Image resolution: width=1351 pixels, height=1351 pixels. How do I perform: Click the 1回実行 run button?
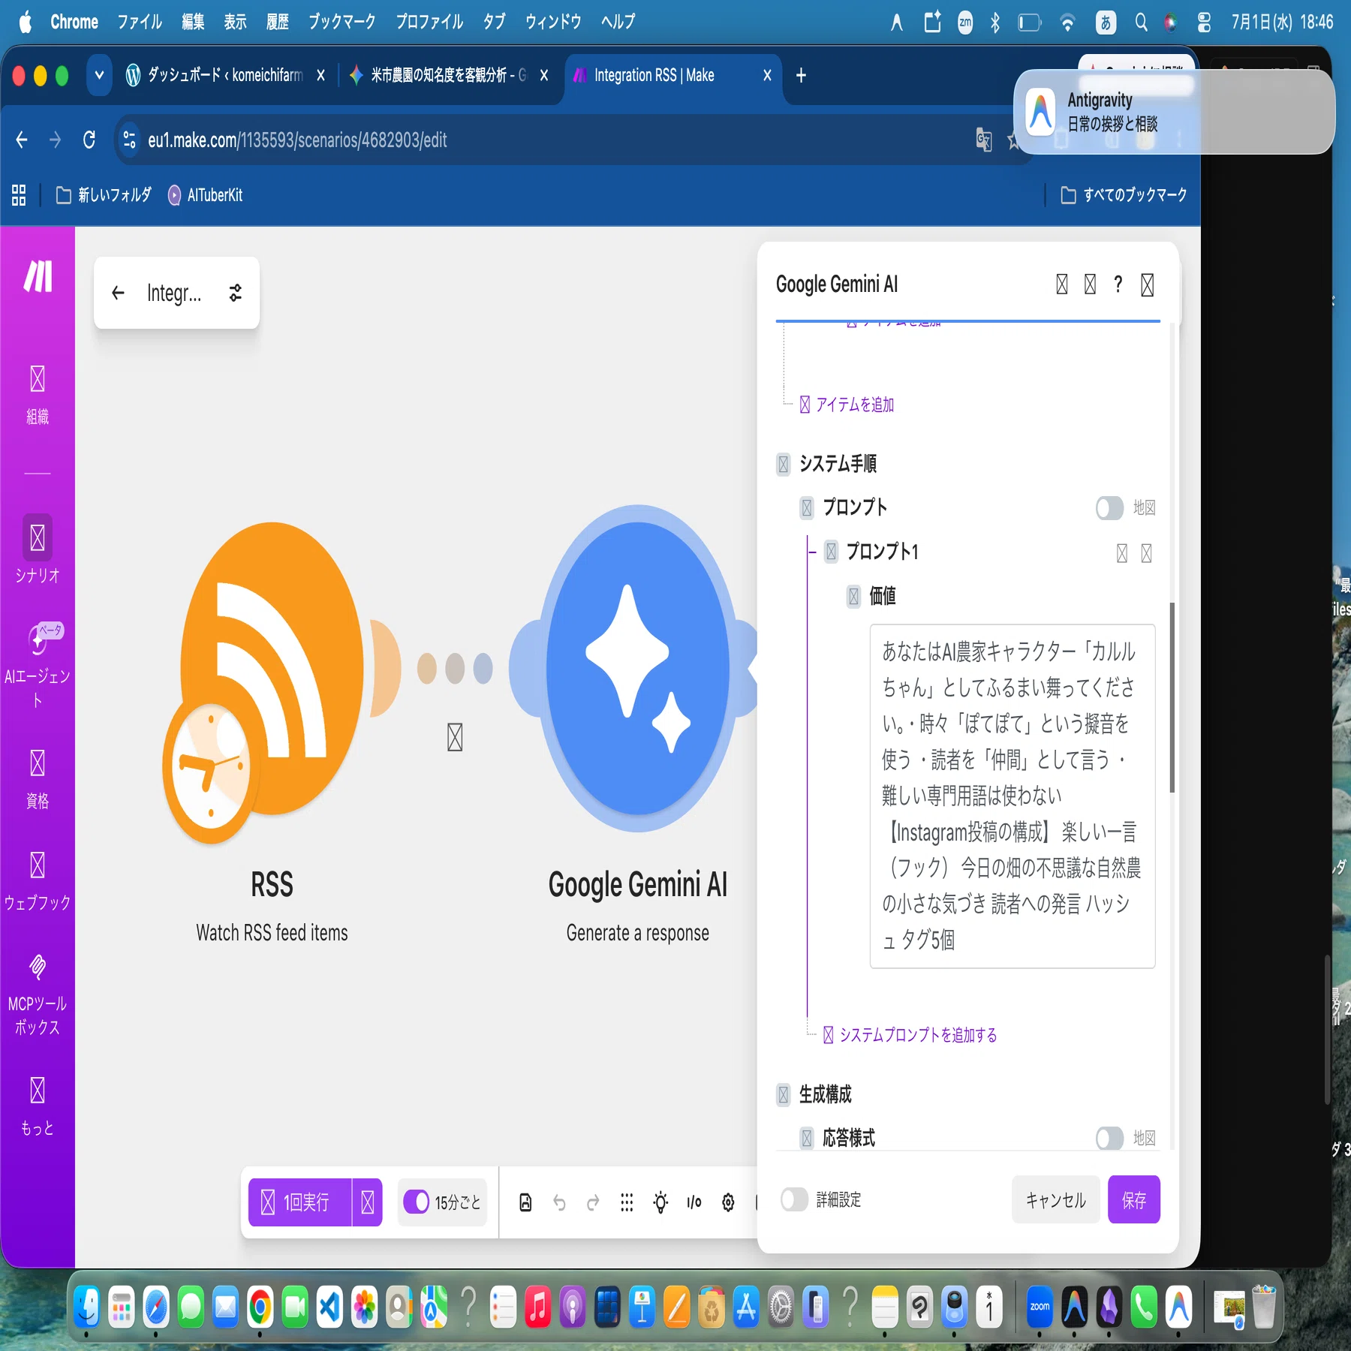(300, 1202)
